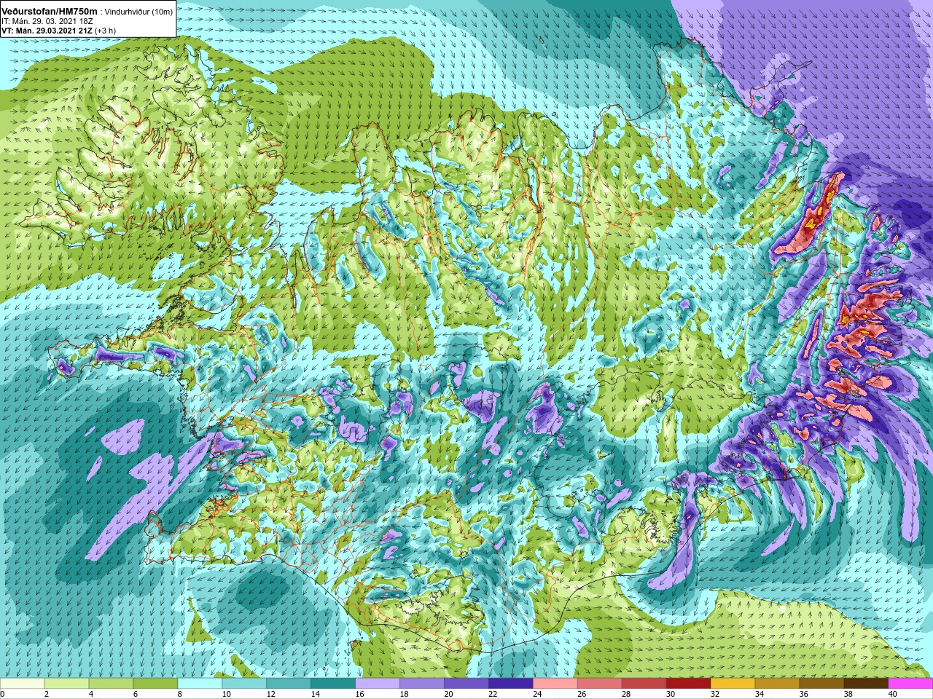Image resolution: width=933 pixels, height=699 pixels.
Task: Click the IT: Mán. 29. 03. 2021 18Z line
Action: 47,21
